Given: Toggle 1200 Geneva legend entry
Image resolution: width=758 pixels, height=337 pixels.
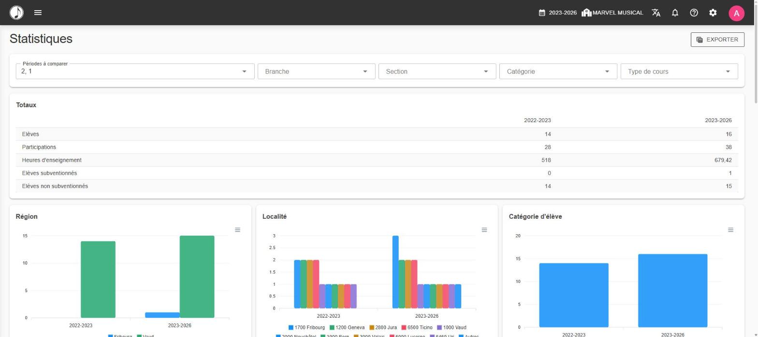Looking at the screenshot, I should (x=347, y=327).
